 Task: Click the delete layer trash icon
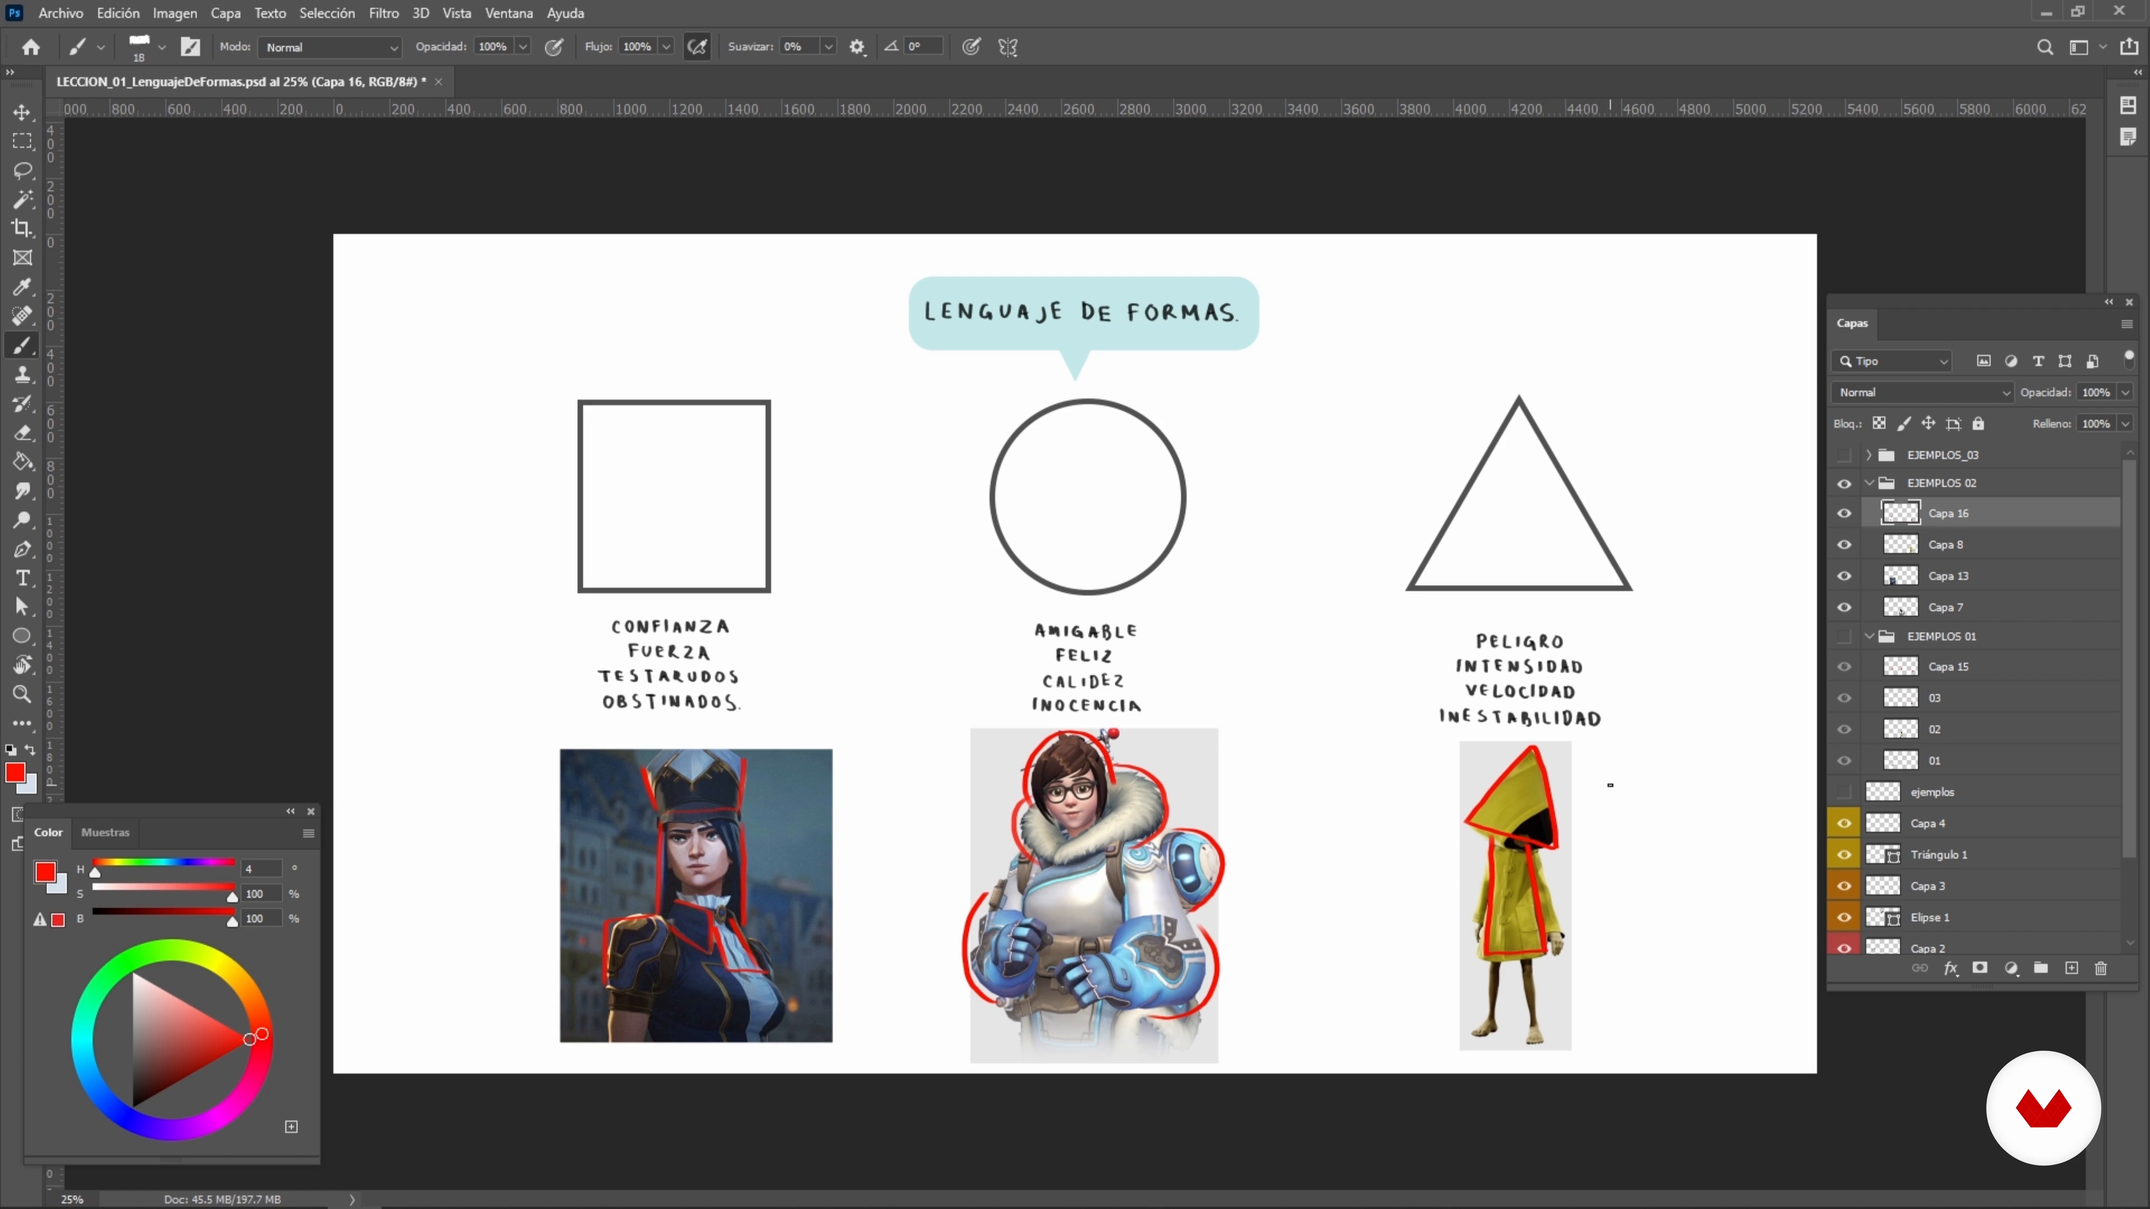[2101, 968]
